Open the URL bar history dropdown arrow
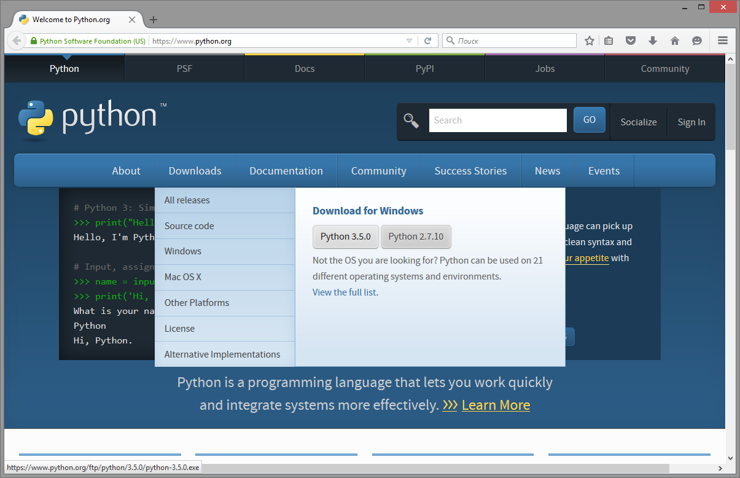Image resolution: width=740 pixels, height=478 pixels. [x=410, y=41]
